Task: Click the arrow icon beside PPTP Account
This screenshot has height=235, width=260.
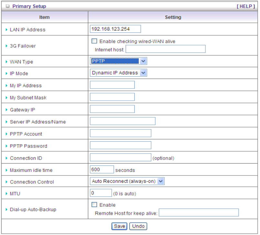Action: [7, 134]
